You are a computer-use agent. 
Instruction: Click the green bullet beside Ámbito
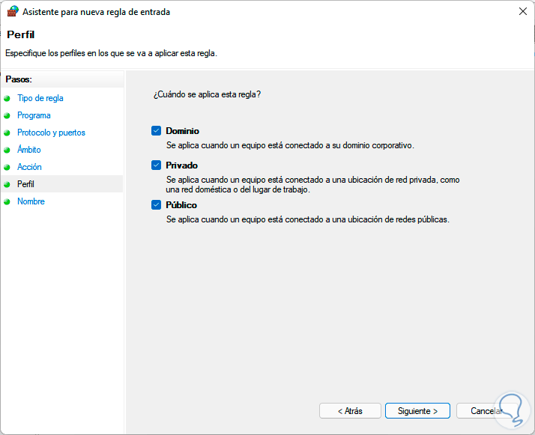[x=7, y=150]
